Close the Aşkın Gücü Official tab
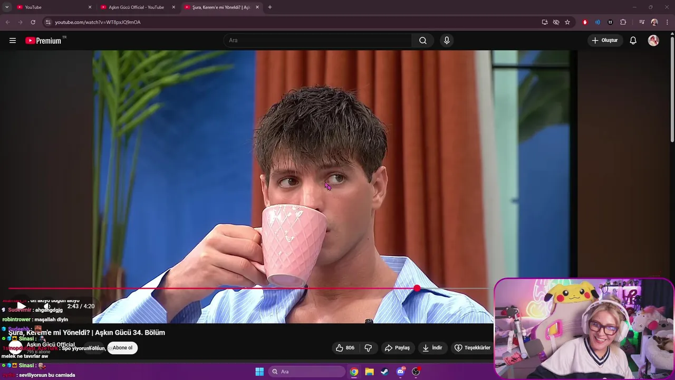Image resolution: width=675 pixels, height=380 pixels. pos(173,7)
